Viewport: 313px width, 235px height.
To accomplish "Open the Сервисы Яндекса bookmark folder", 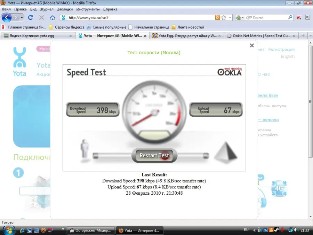I will pos(67,27).
